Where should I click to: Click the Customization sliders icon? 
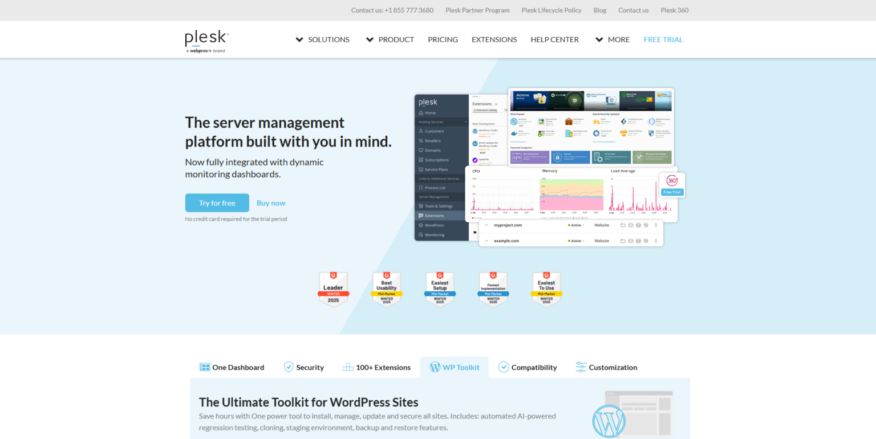[582, 367]
